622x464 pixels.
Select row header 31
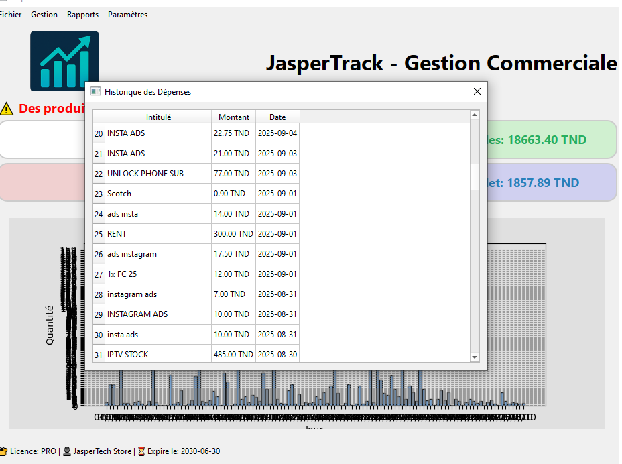(99, 355)
